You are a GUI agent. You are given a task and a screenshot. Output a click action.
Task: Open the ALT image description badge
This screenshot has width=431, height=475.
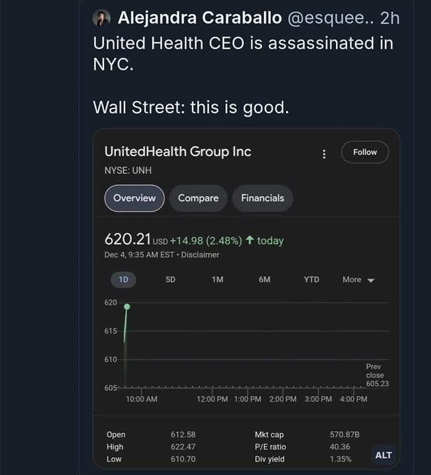[x=383, y=455]
